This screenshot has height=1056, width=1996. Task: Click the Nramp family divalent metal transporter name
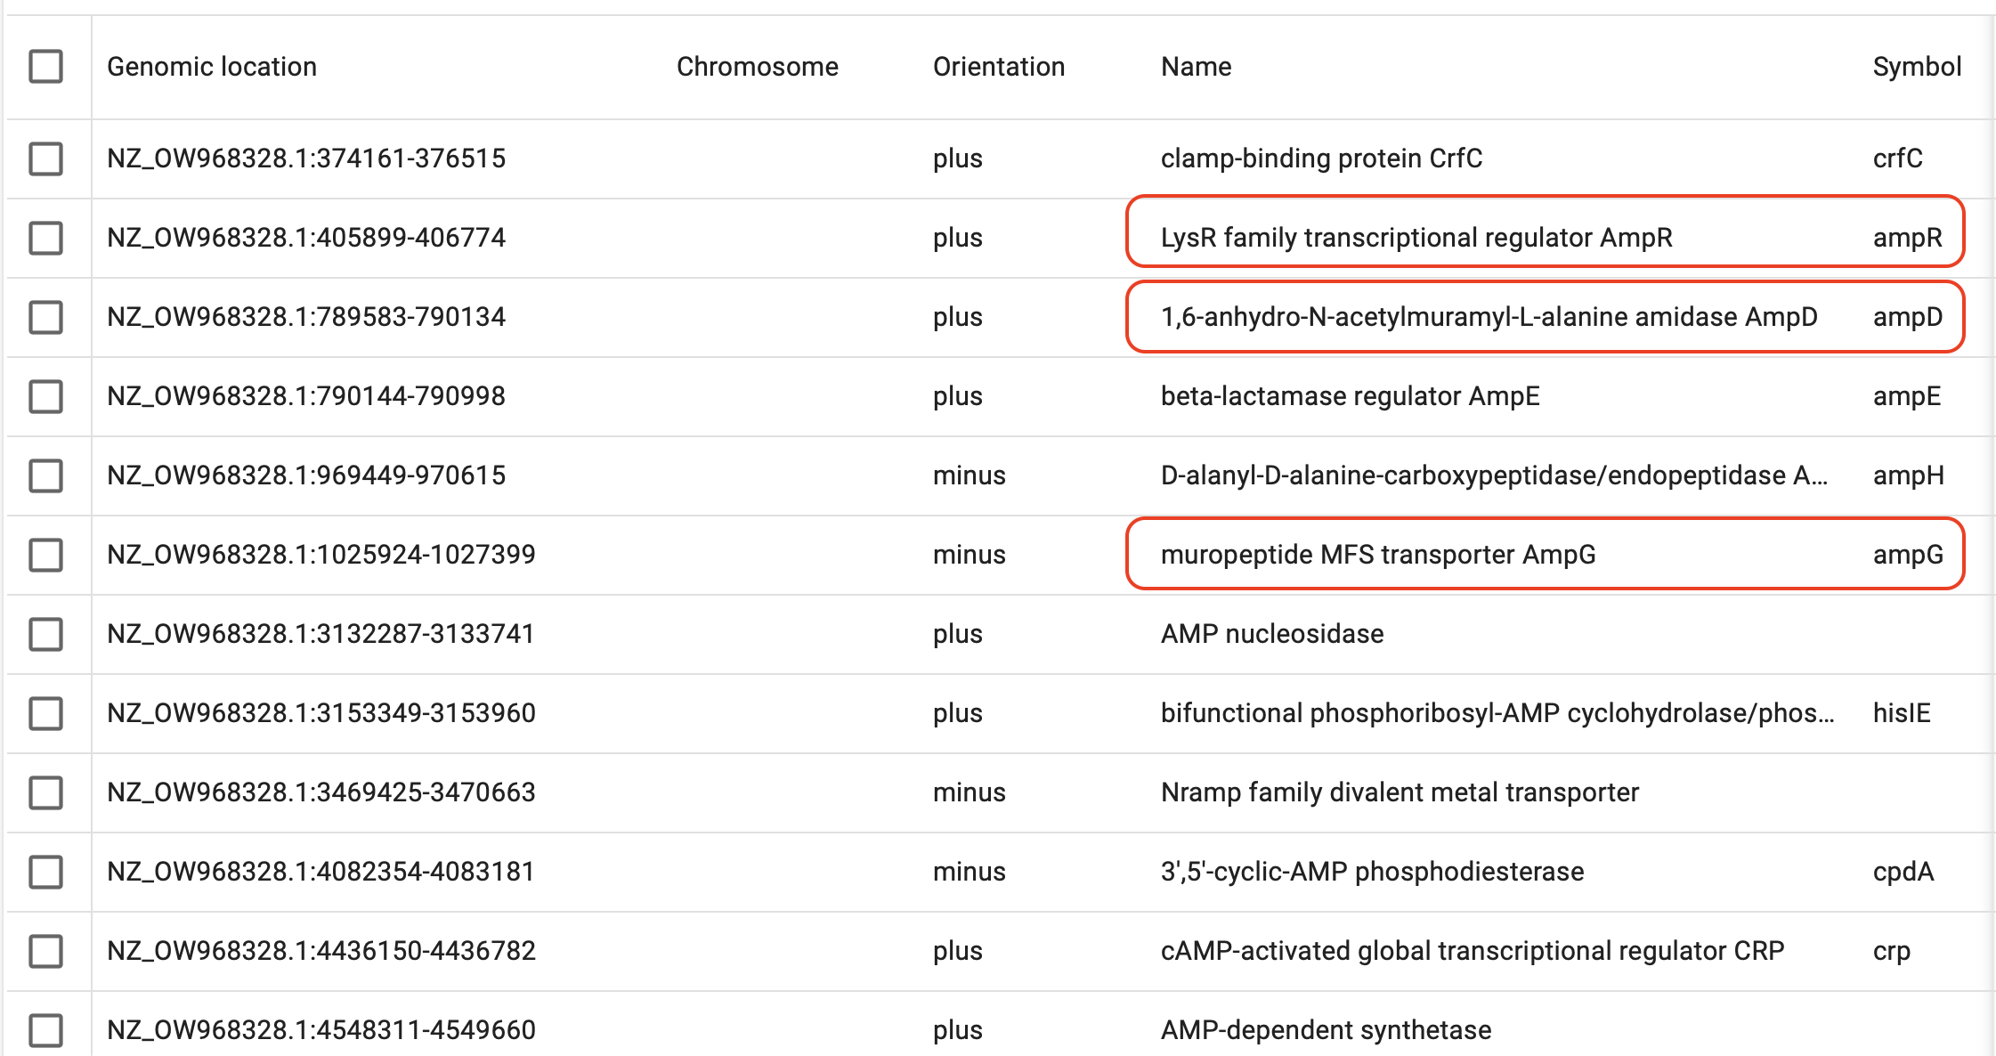point(1399,792)
